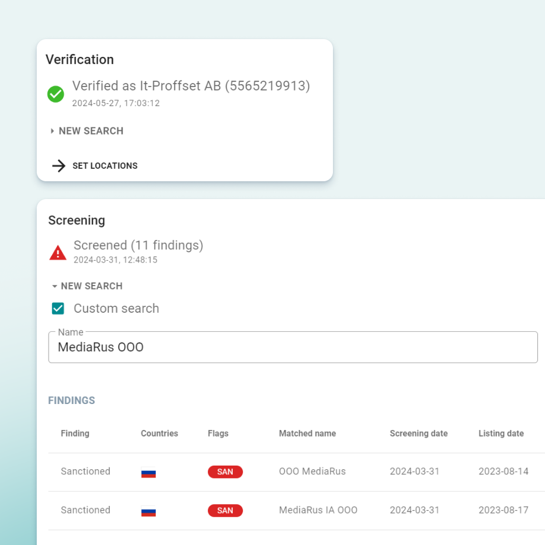The width and height of the screenshot is (545, 545).
Task: Click the red warning triangle icon
Action: [x=57, y=253]
